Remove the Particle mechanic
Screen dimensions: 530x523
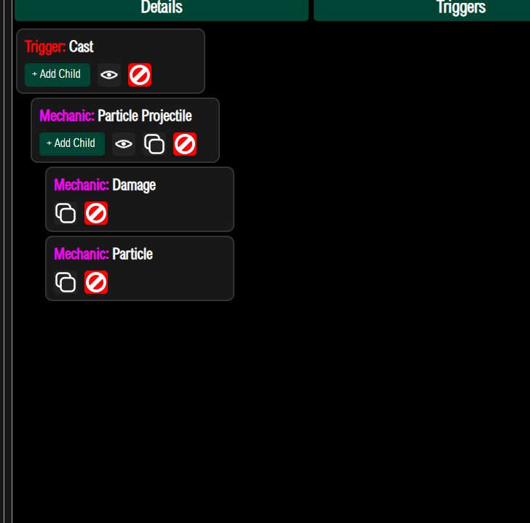pyautogui.click(x=96, y=282)
